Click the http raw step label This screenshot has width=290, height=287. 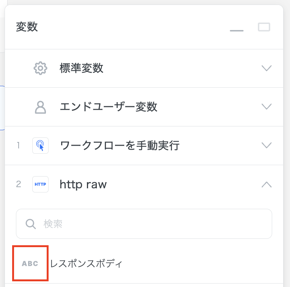[84, 184]
